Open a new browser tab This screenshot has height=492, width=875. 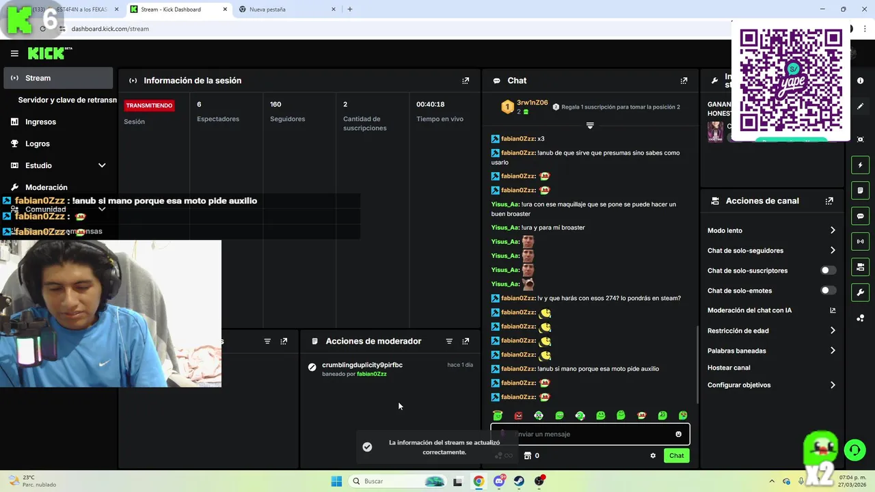tap(350, 10)
